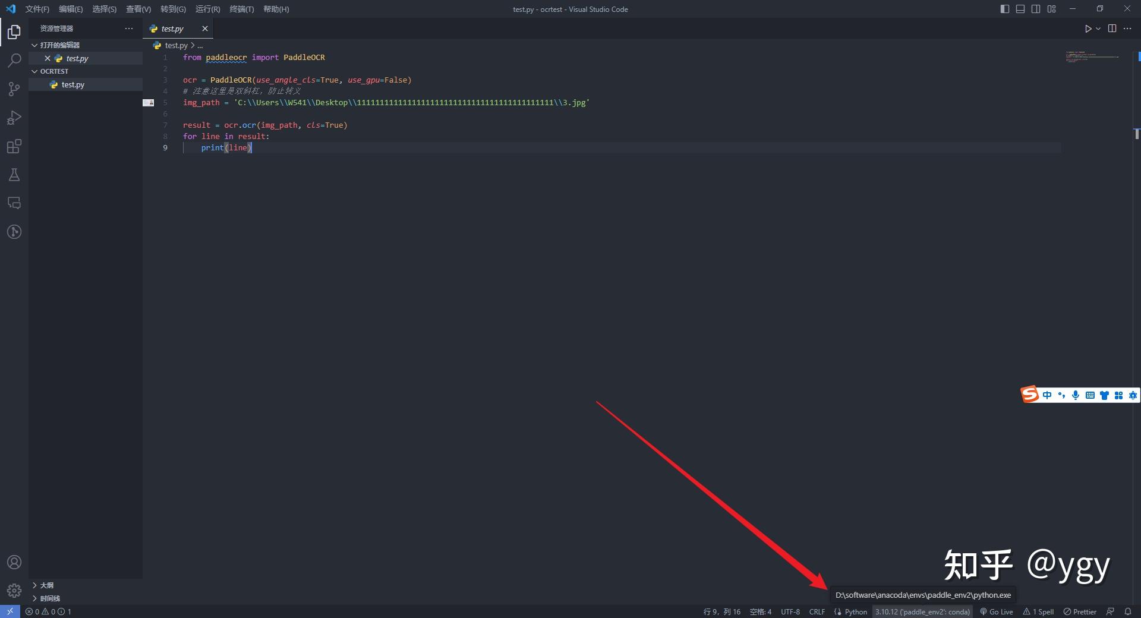
Task: Open the Source Control view
Action: (14, 89)
